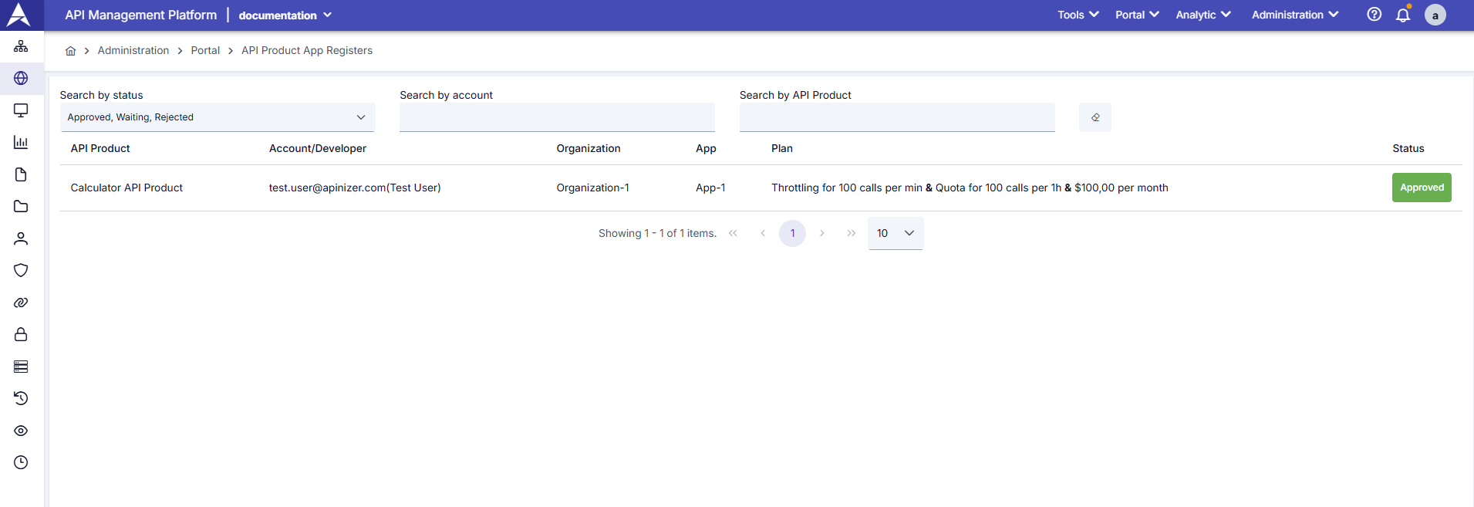Open the top bar Administration menu

click(1294, 15)
